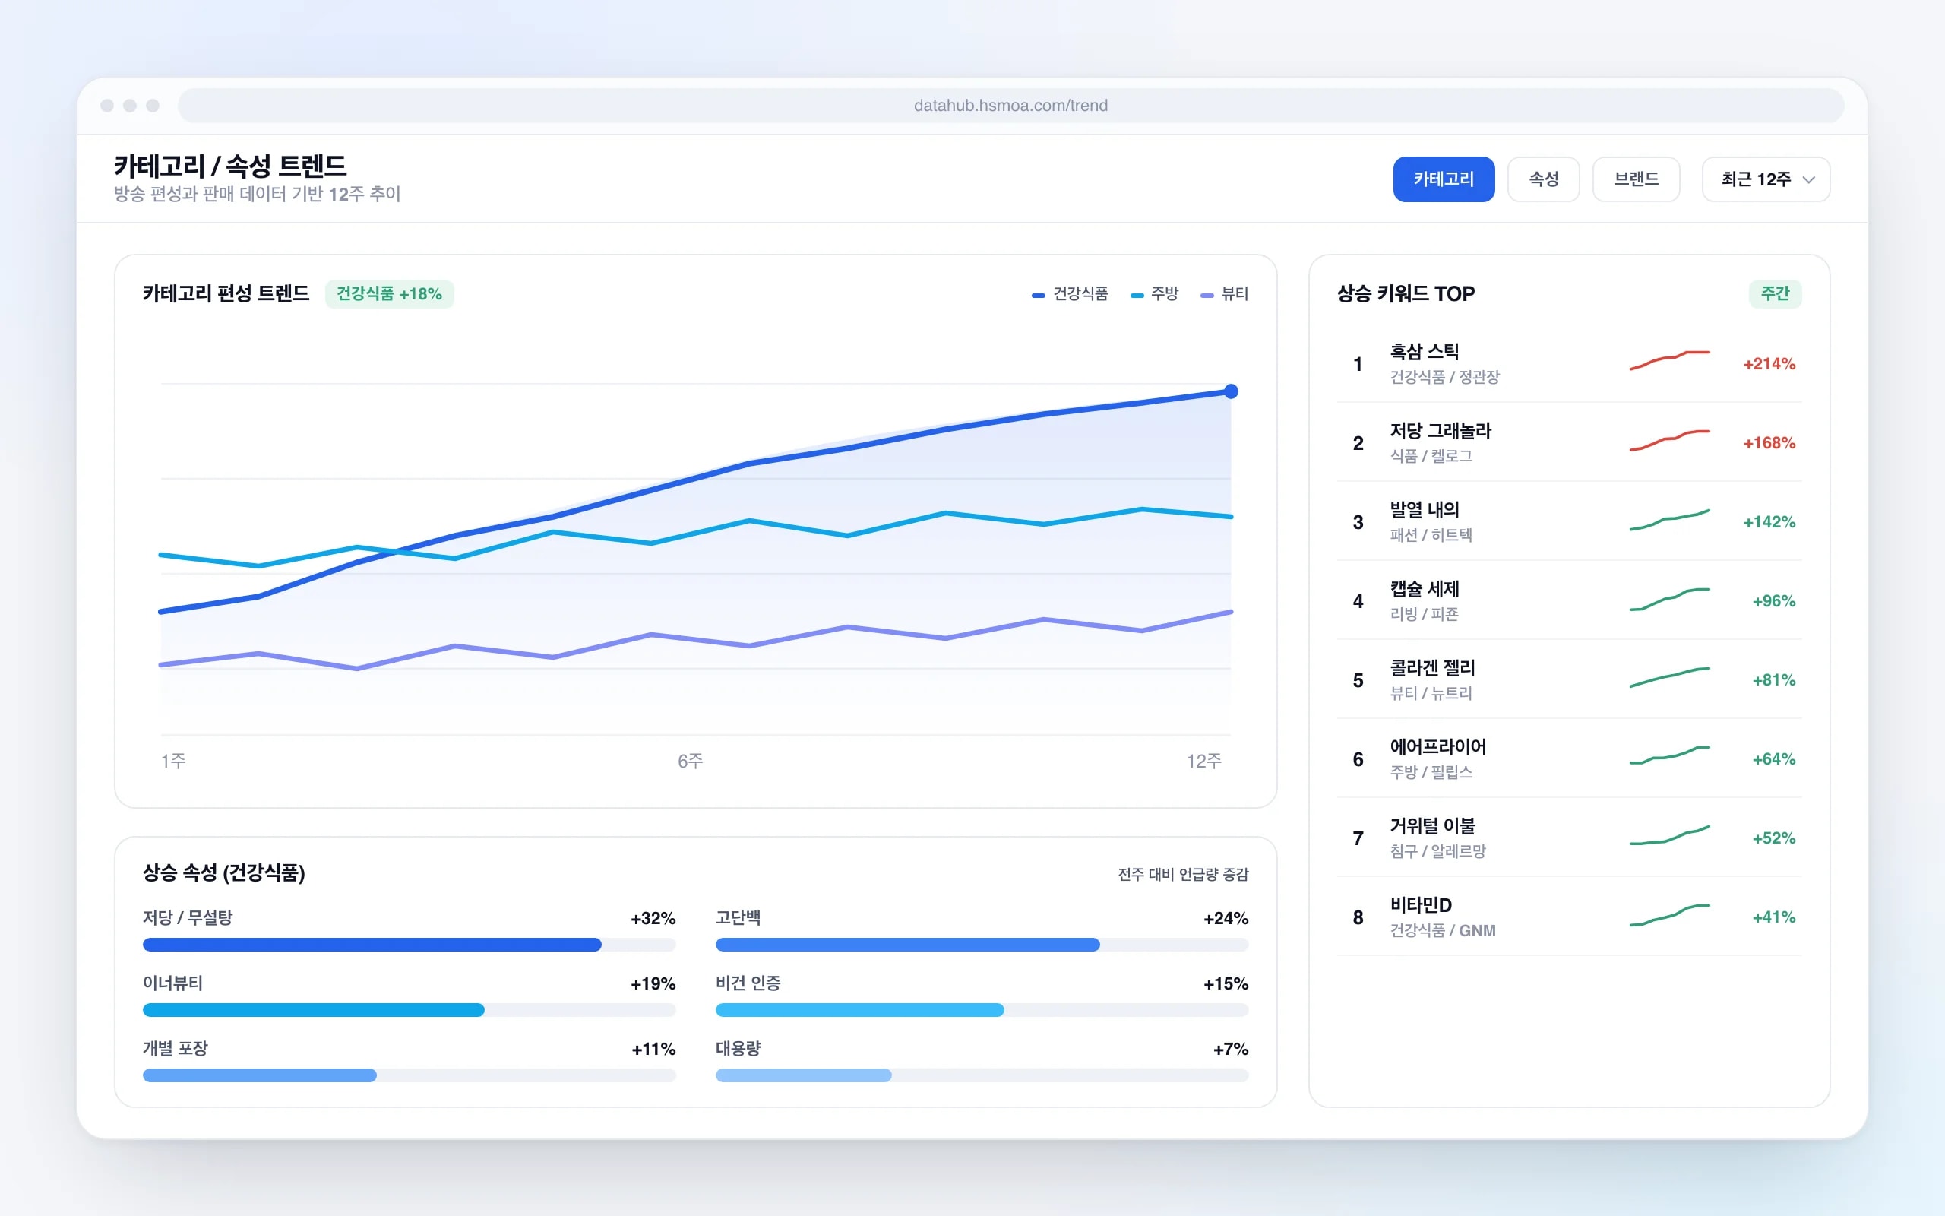This screenshot has height=1216, width=1945.
Task: Open keyword 저당 그래놀라
Action: click(x=1569, y=442)
